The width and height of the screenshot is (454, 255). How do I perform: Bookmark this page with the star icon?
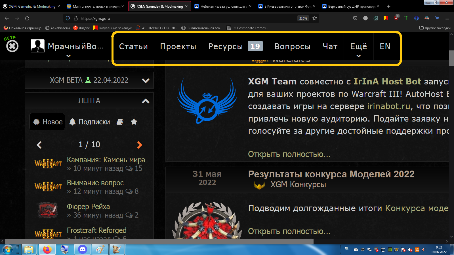(x=315, y=18)
